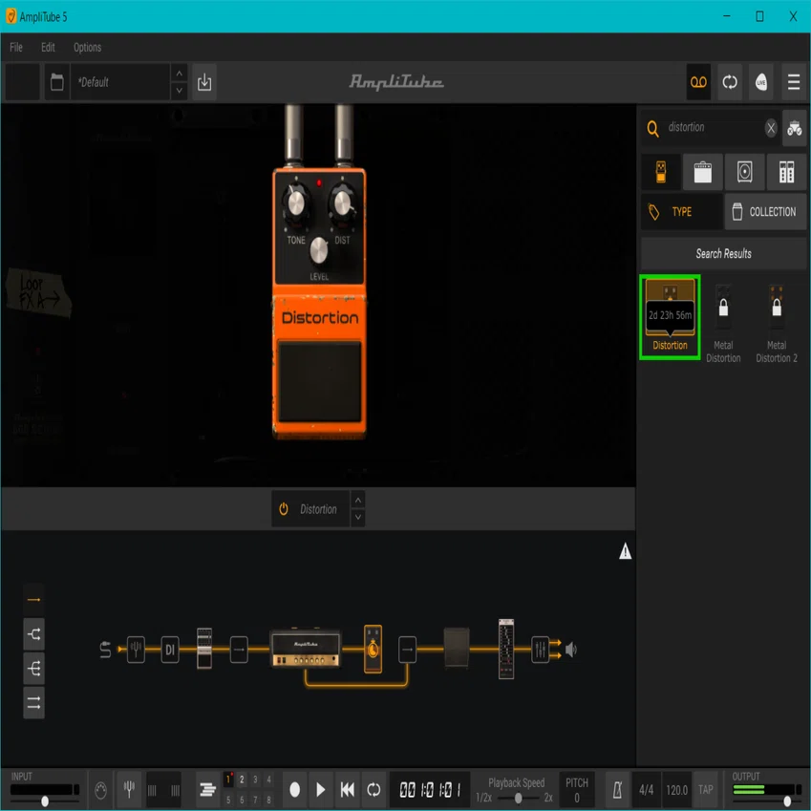The width and height of the screenshot is (811, 811).
Task: Click the TONE knob on pedal
Action: click(296, 204)
